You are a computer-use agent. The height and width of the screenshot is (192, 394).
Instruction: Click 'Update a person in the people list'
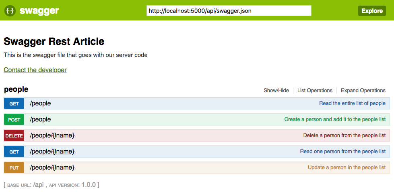pos(347,168)
